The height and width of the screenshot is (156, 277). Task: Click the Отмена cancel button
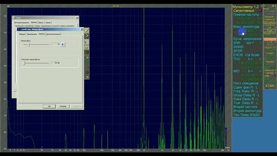[x=63, y=106]
